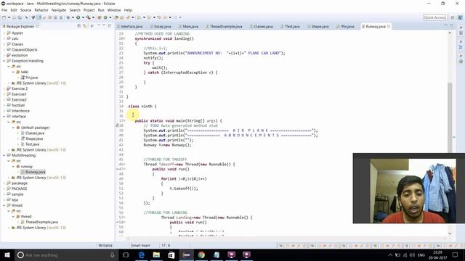Open the Run button dropdown arrow
The height and width of the screenshot is (261, 465).
[x=83, y=17]
